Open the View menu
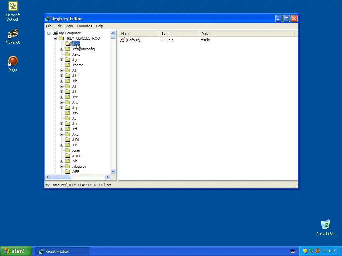Viewport: 342px width, 256px height. (69, 26)
